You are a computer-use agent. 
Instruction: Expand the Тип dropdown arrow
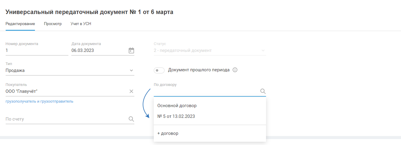click(131, 71)
